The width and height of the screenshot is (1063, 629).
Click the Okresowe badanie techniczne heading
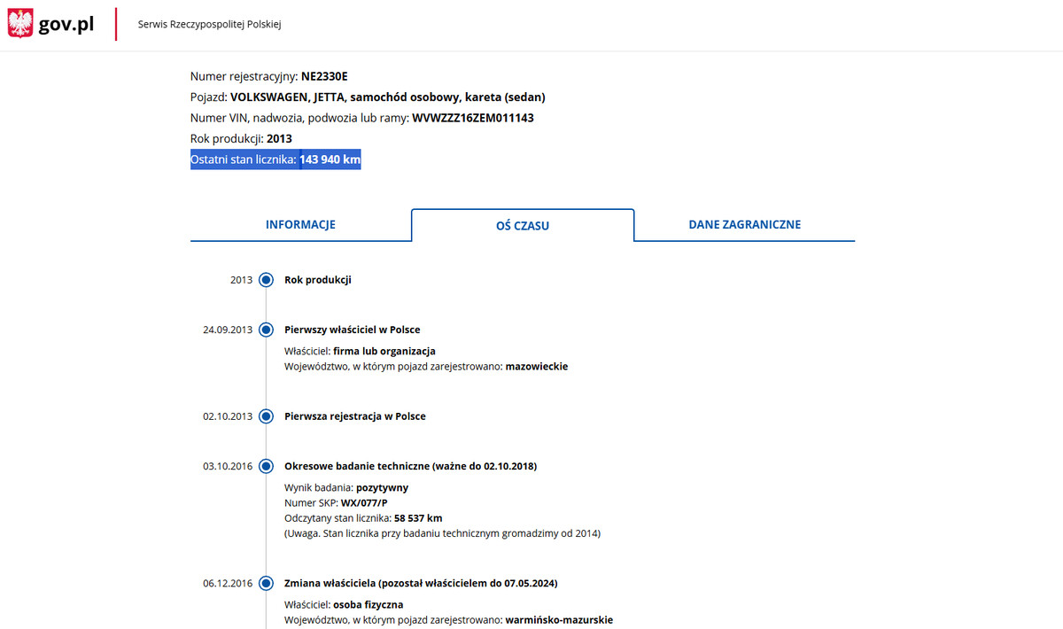[411, 466]
